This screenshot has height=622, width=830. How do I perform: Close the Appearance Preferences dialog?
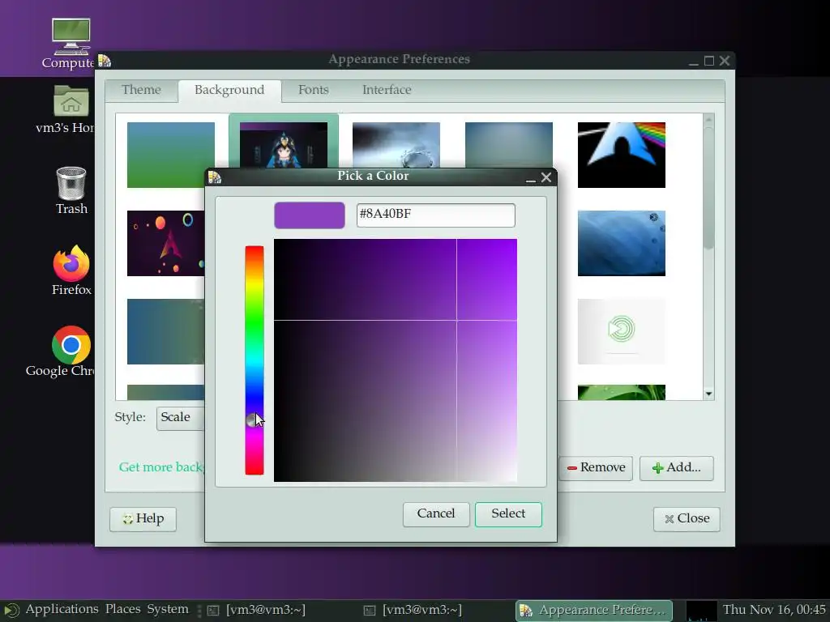pos(687,519)
